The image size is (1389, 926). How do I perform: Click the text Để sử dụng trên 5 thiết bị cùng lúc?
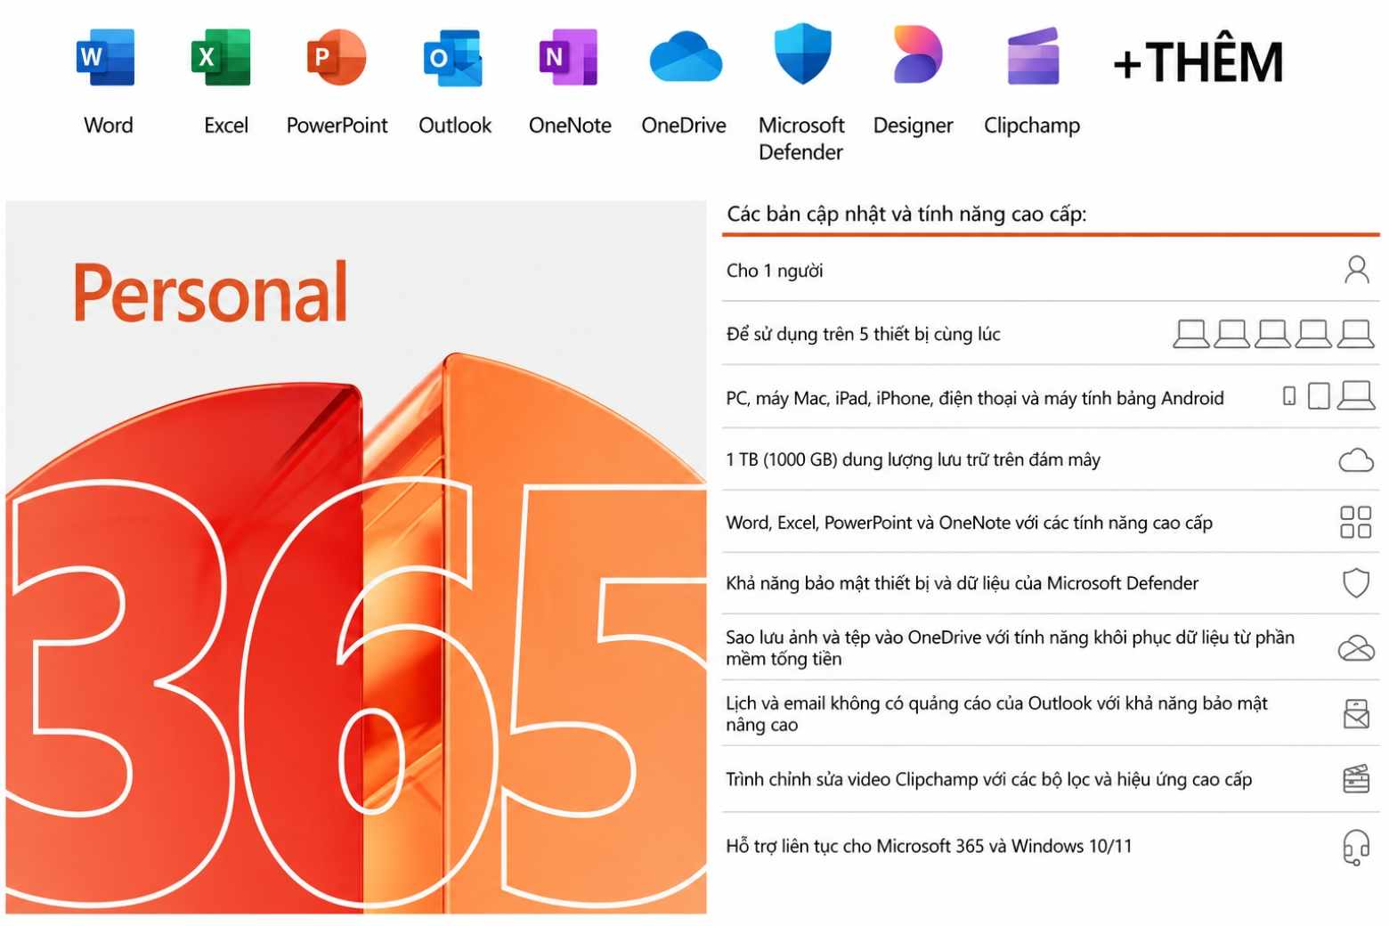[x=863, y=334]
